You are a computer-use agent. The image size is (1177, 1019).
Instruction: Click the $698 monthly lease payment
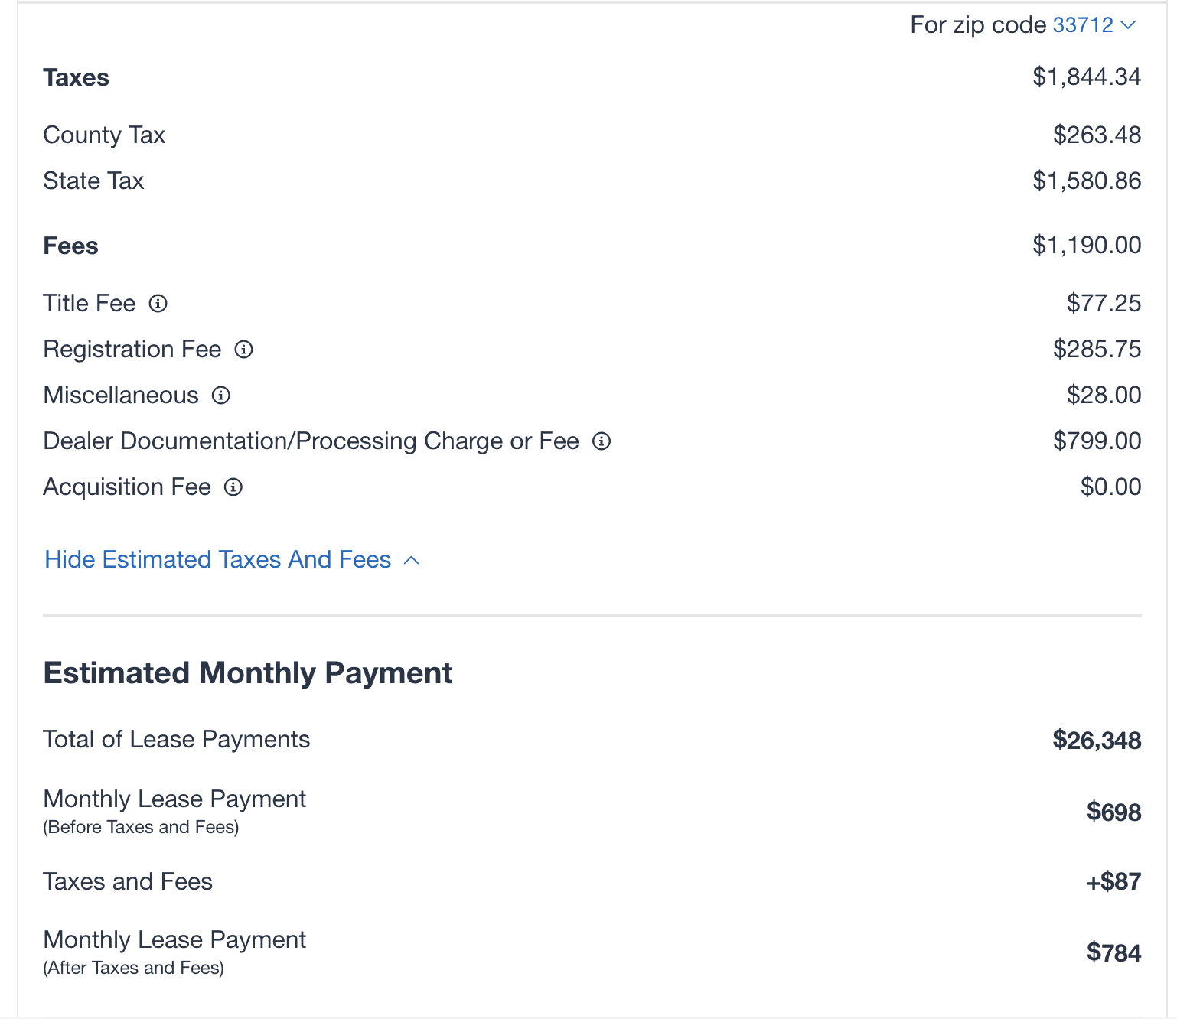(x=1113, y=812)
